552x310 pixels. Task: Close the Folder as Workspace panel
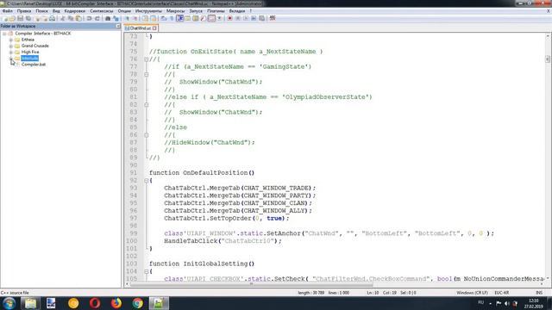coord(118,26)
